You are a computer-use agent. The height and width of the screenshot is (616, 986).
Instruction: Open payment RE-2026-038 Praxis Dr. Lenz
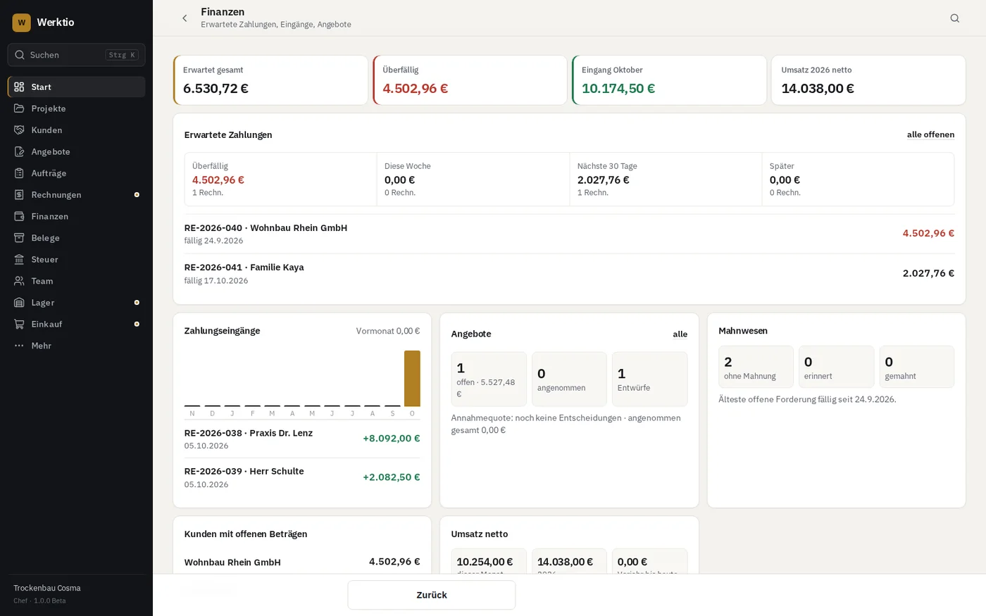tap(302, 439)
